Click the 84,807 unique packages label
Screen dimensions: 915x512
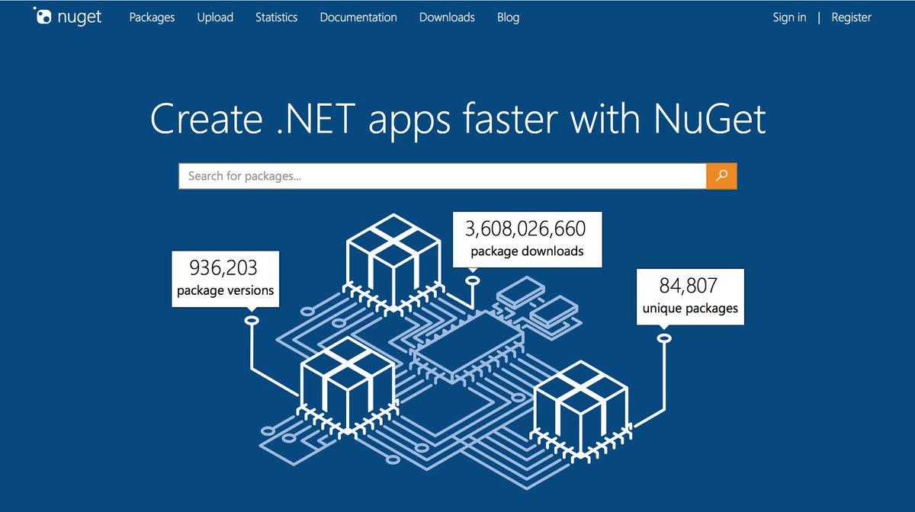690,296
